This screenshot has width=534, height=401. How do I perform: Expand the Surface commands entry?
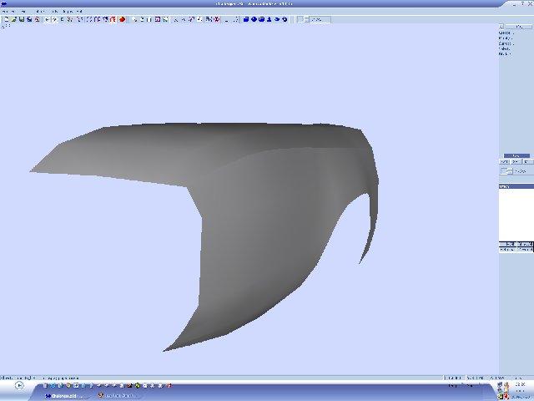(506, 43)
